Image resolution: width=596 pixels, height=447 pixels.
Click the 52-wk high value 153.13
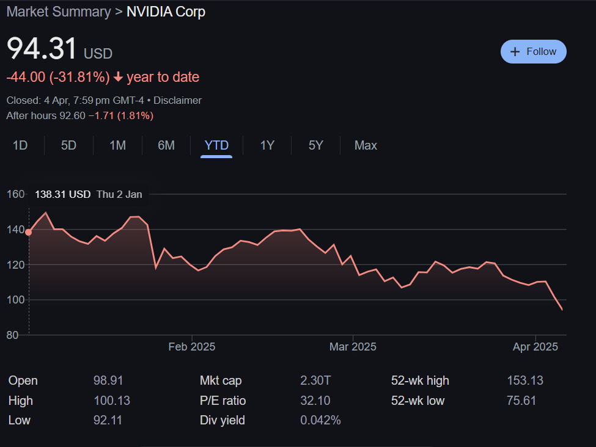pyautogui.click(x=525, y=380)
